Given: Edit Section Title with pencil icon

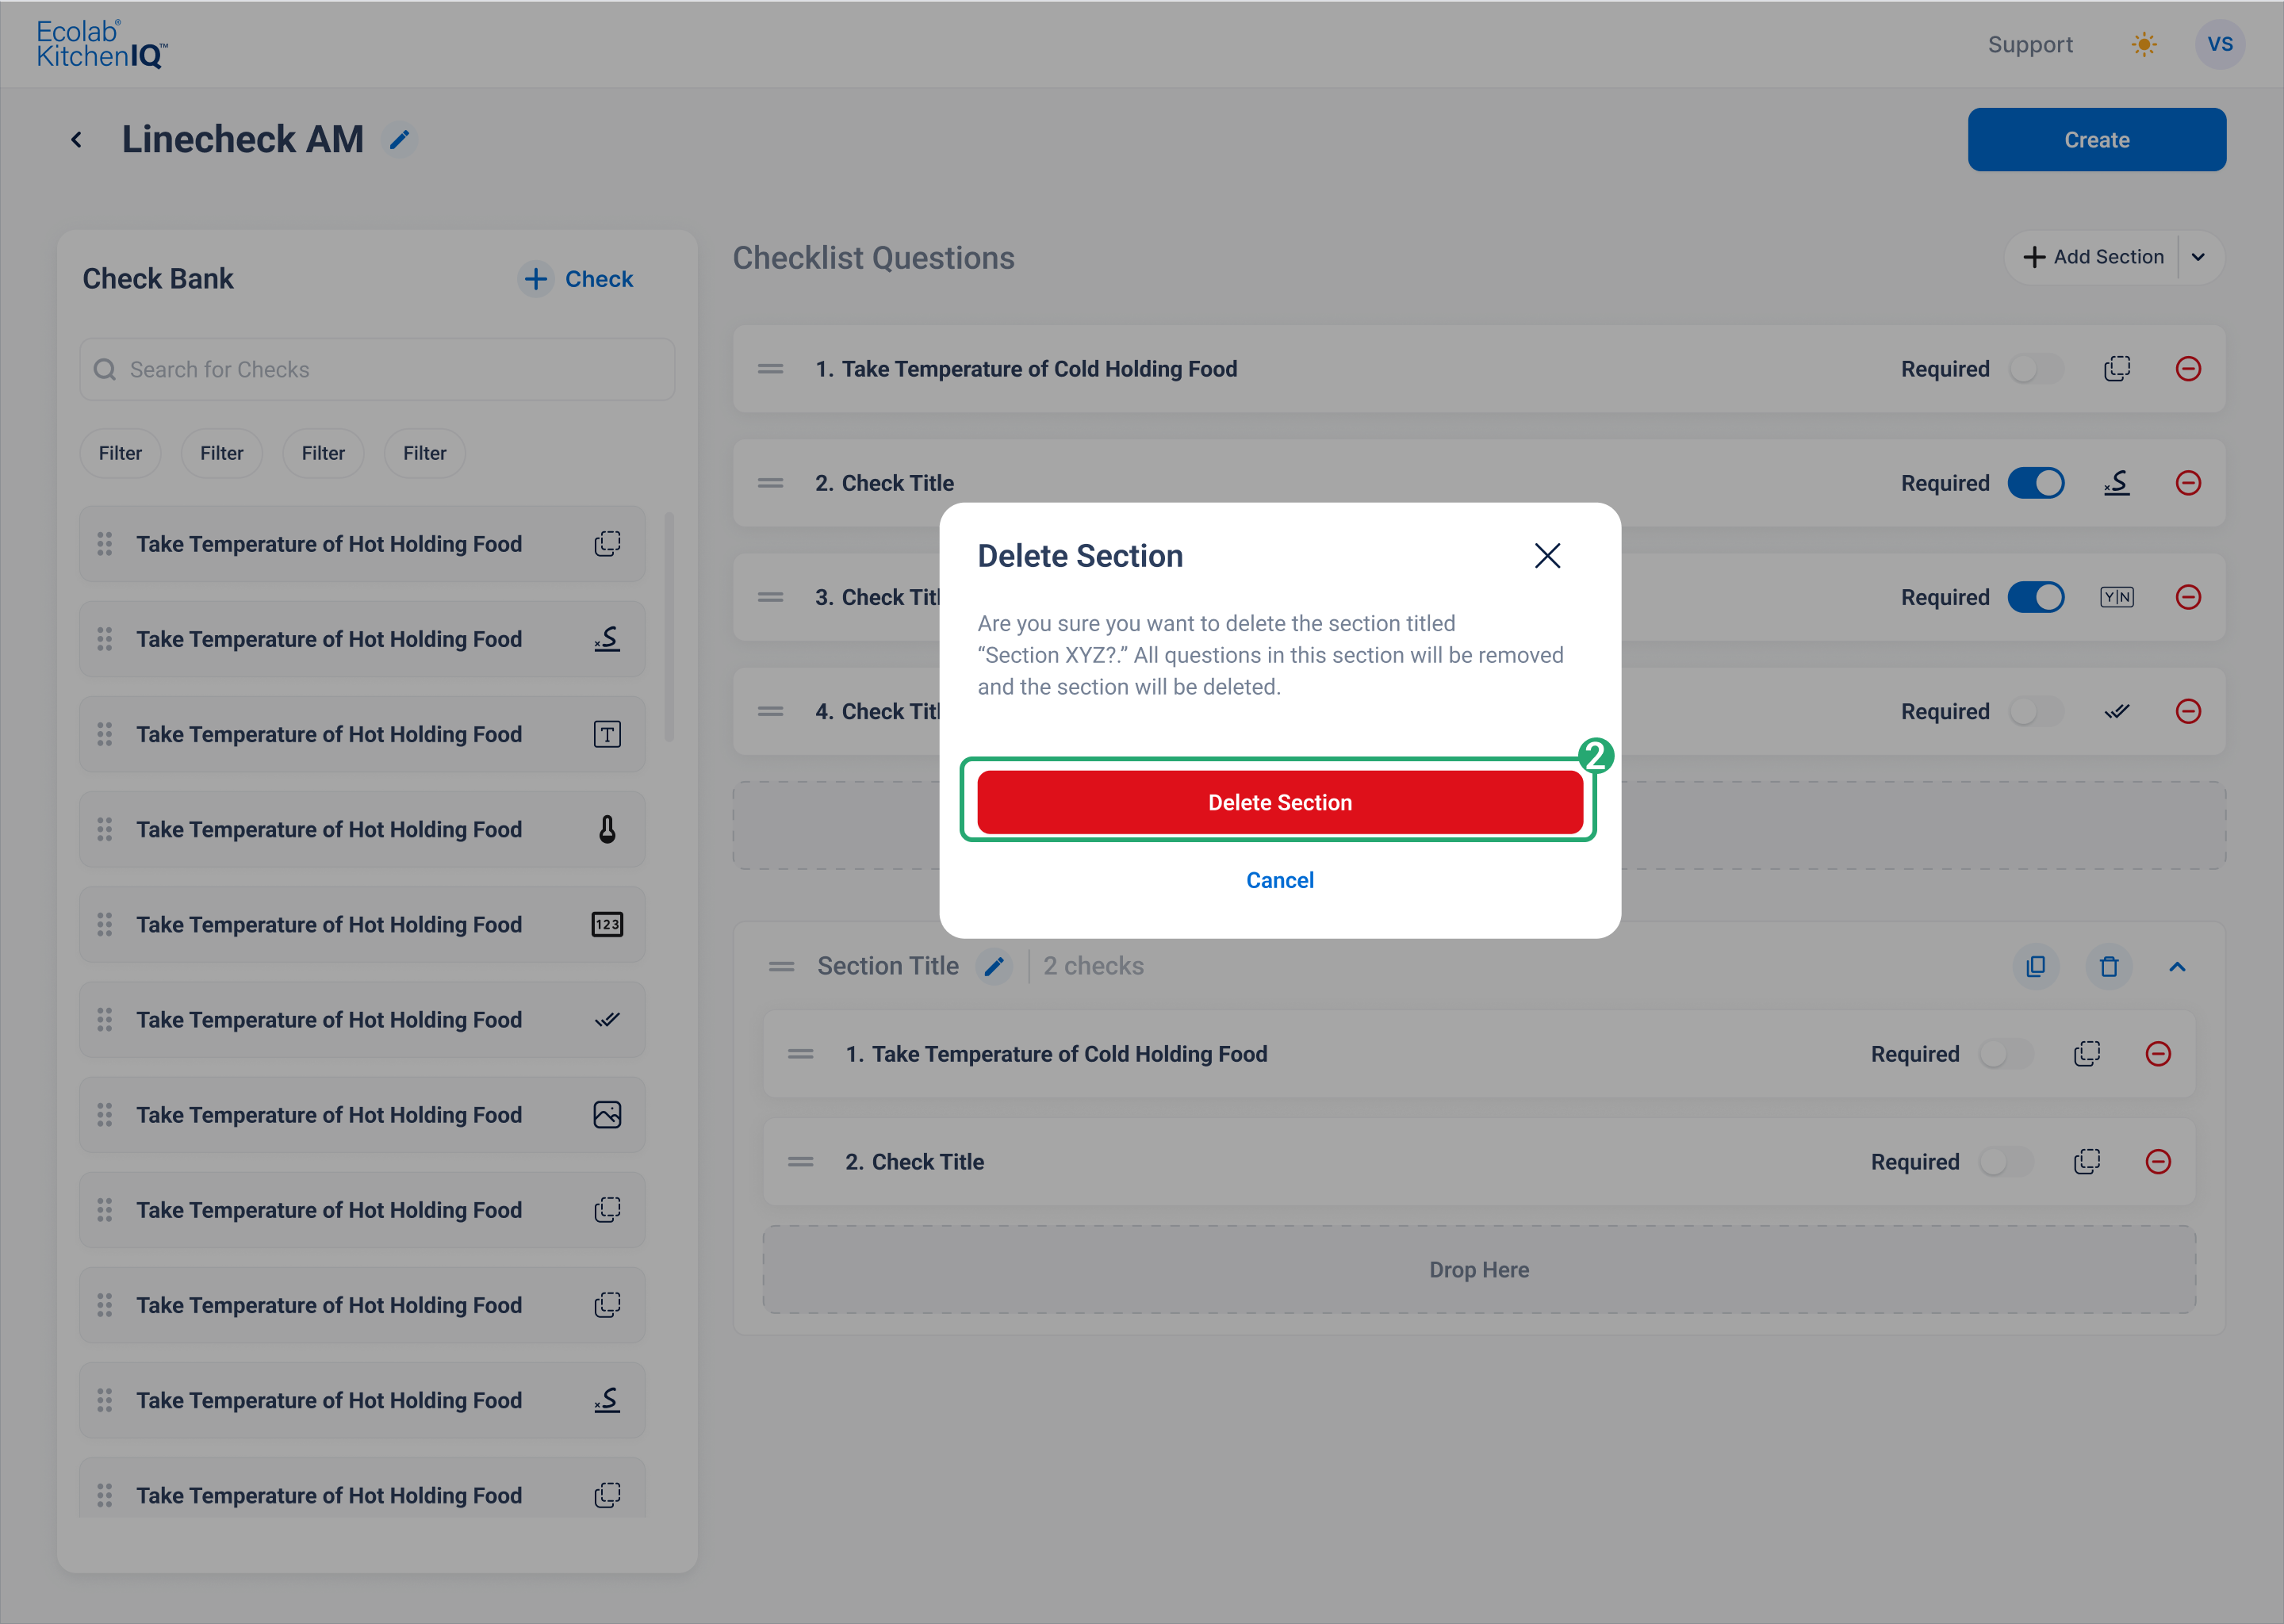Looking at the screenshot, I should coord(993,966).
